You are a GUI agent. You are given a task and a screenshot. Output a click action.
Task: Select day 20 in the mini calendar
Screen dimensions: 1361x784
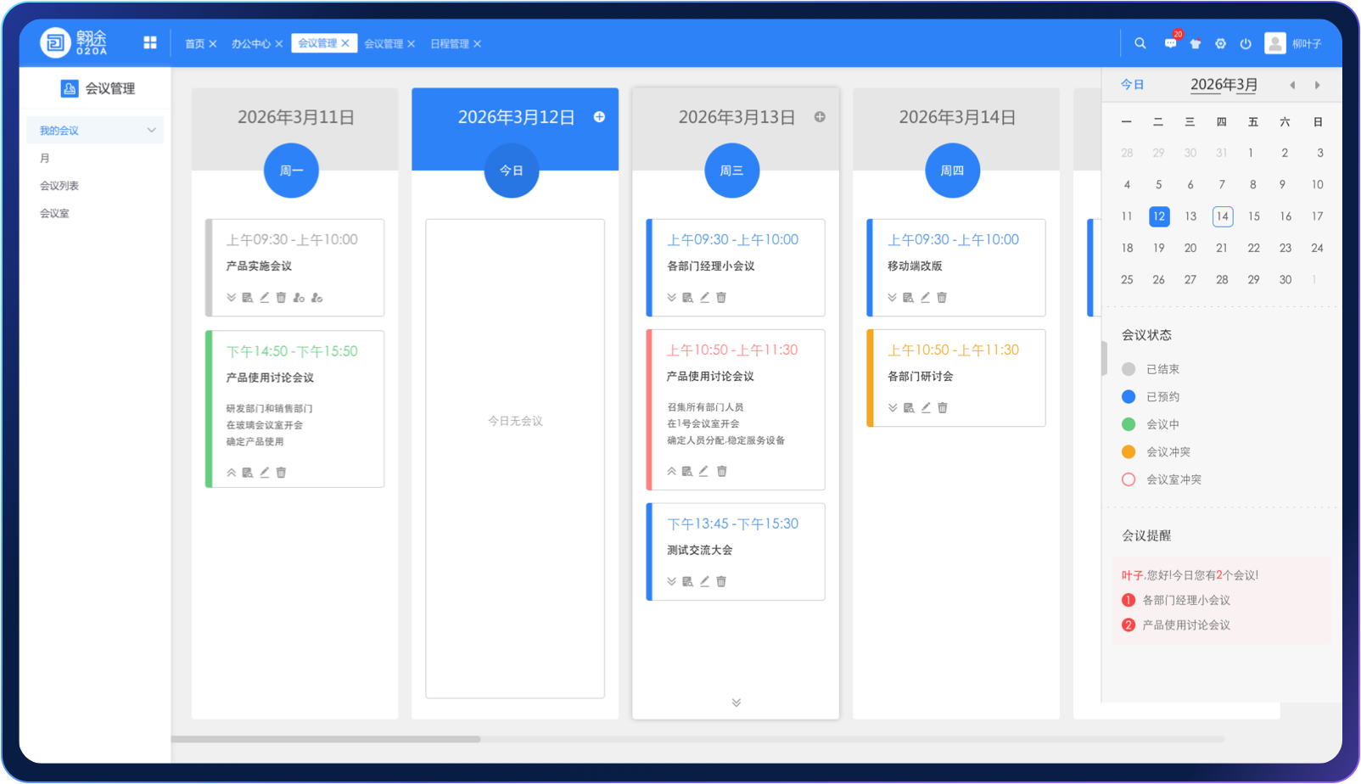(1190, 248)
